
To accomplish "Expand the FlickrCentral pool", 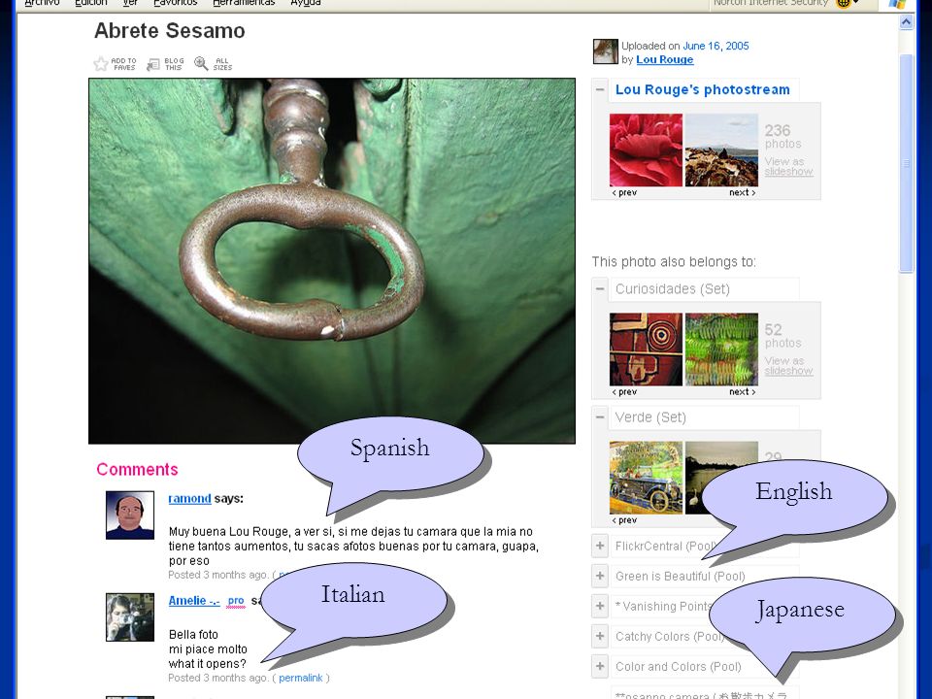I will [x=600, y=546].
